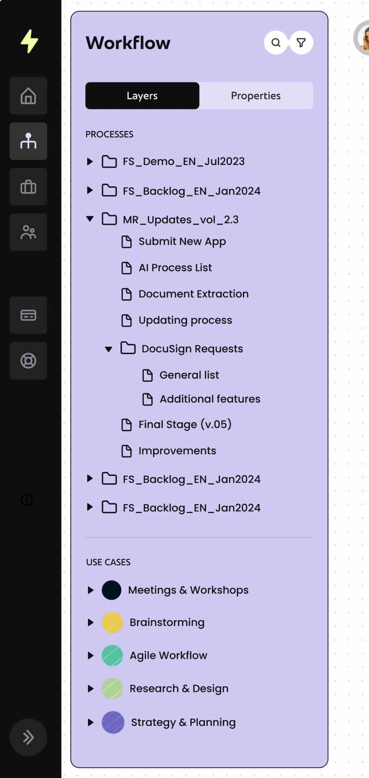Open the Home icon in sidebar

coord(28,96)
